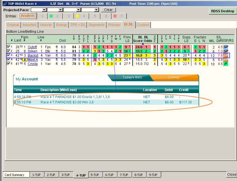Screen dimensions: 237x181
Task: Go to race 8-TUP tab
Action: coord(139,175)
